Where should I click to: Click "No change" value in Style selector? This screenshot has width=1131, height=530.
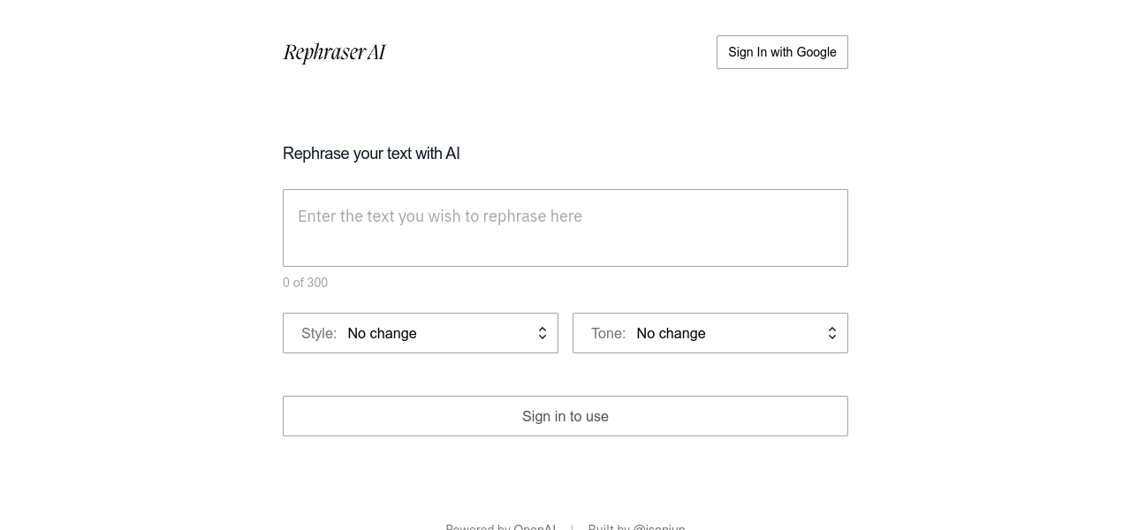click(x=382, y=333)
